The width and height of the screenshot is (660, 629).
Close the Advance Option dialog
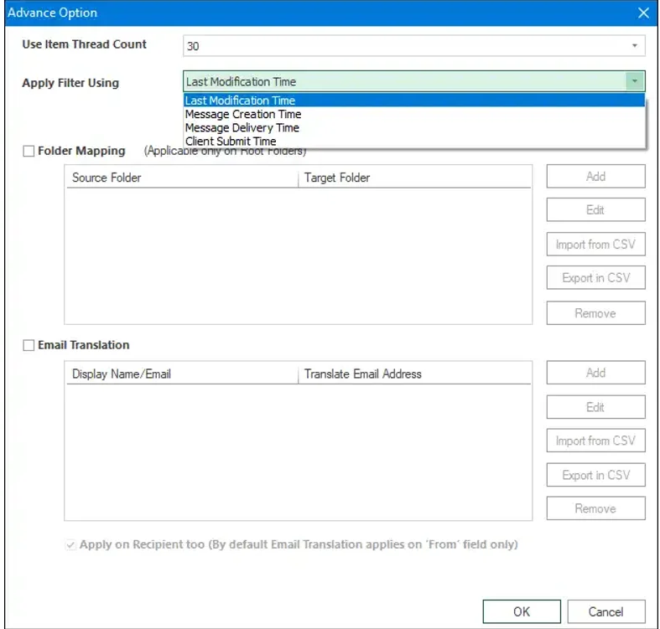[643, 13]
